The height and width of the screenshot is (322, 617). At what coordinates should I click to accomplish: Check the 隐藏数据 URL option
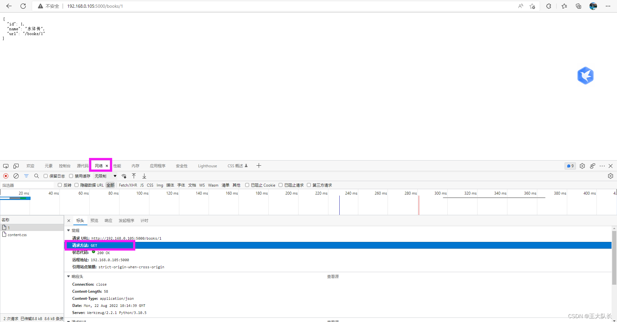point(76,185)
